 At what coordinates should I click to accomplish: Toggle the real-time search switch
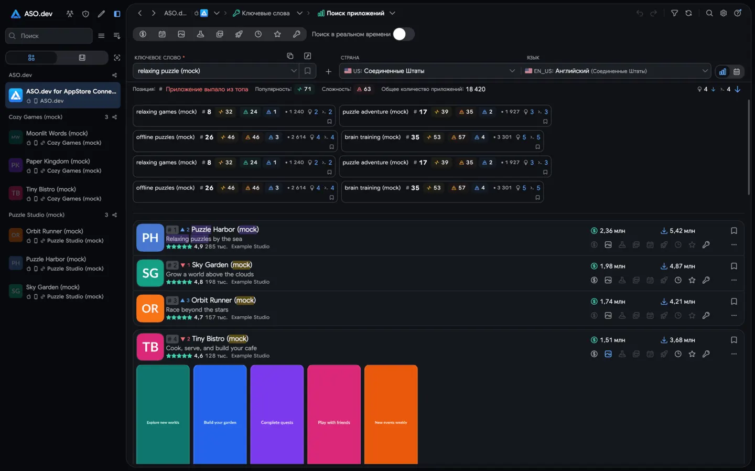(404, 34)
